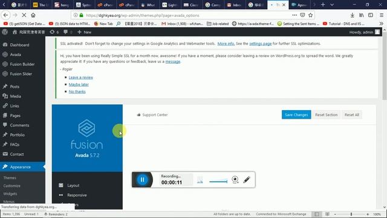Viewport: 387px width, 218px height.
Task: Open the Leave a review link
Action: click(80, 78)
